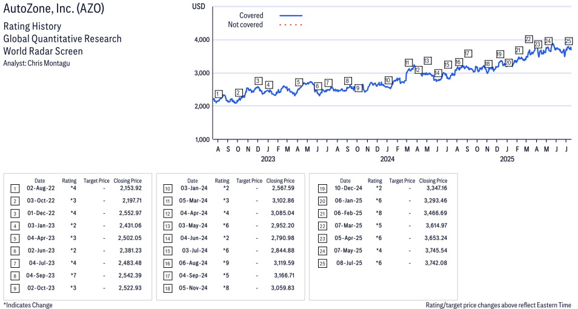Click chart marker 25 on price line
This screenshot has width=578, height=309.
(568, 41)
